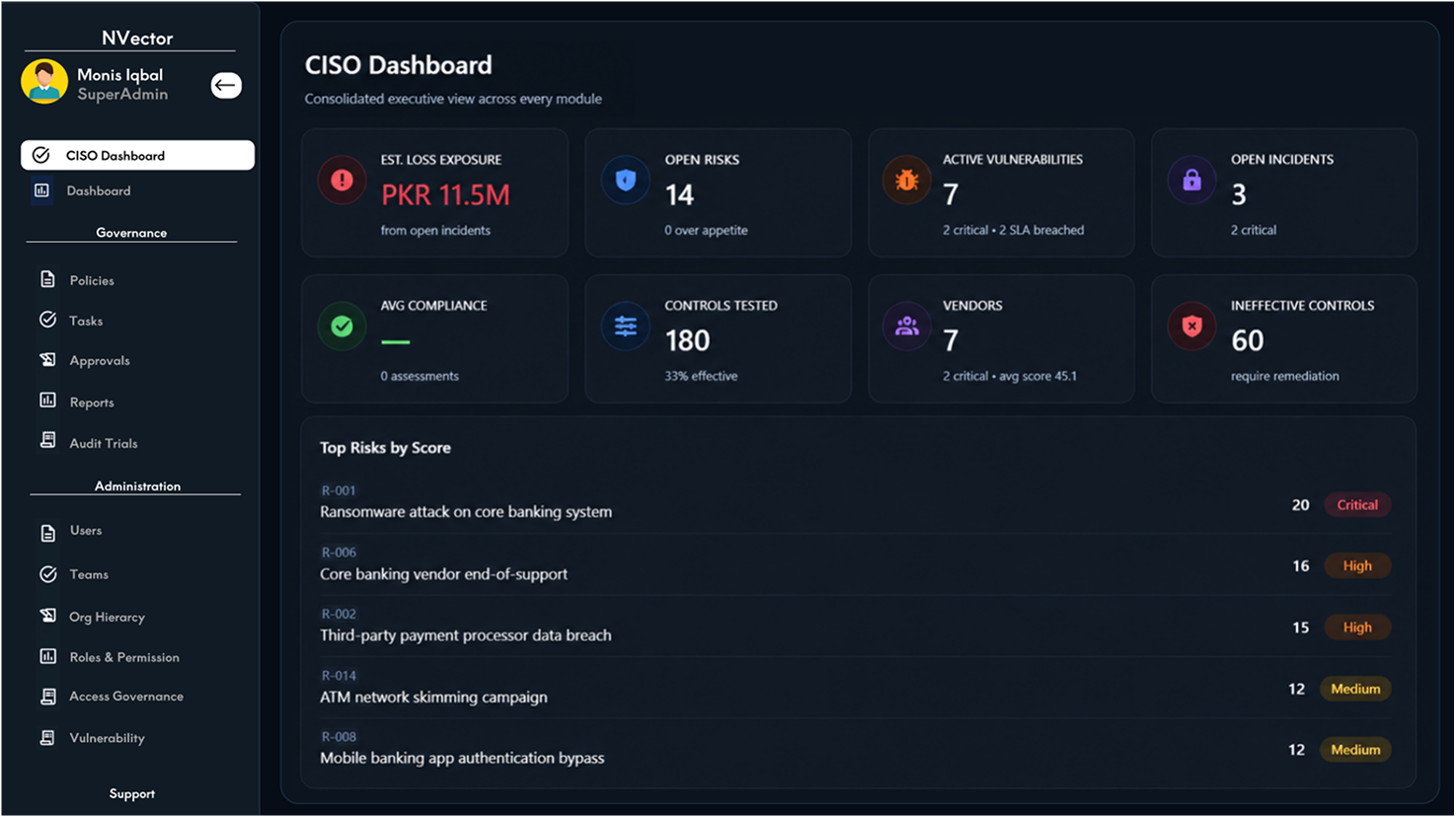Click the Medium badge for R-008
Image resolution: width=1456 pixels, height=817 pixels.
click(x=1355, y=750)
